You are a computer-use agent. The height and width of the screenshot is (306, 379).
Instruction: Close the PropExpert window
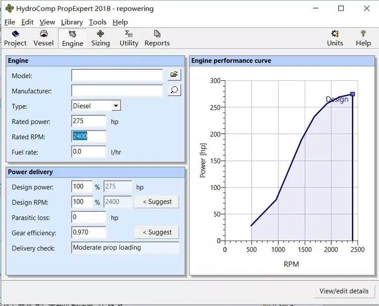tap(367, 8)
